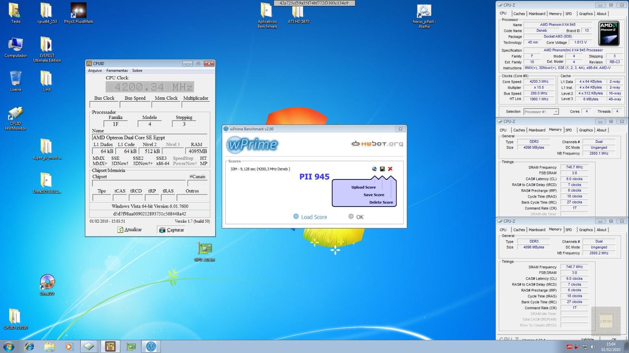Open Graphics tab in bottom CPU-Z window

click(586, 230)
